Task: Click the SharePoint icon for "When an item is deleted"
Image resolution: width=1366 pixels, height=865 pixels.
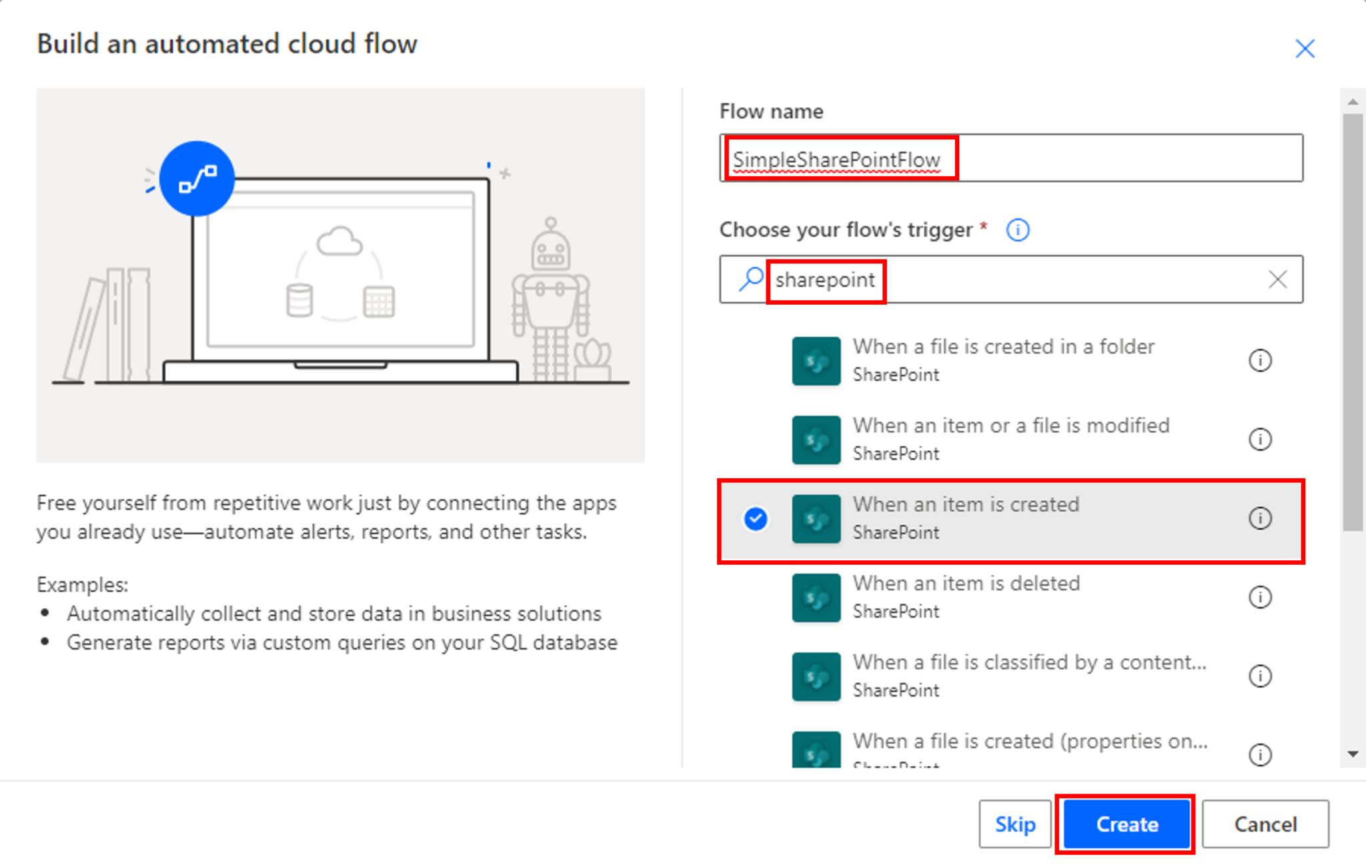Action: [x=815, y=598]
